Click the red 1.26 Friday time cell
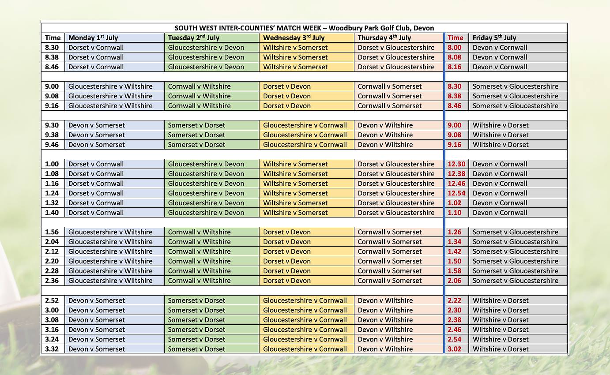This screenshot has height=375, width=610. click(x=457, y=232)
